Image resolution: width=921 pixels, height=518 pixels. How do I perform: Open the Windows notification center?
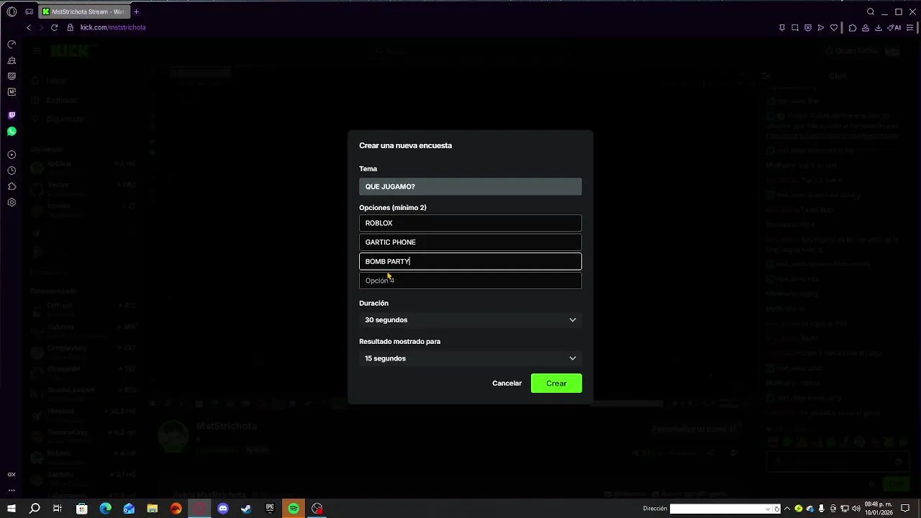[x=905, y=509]
